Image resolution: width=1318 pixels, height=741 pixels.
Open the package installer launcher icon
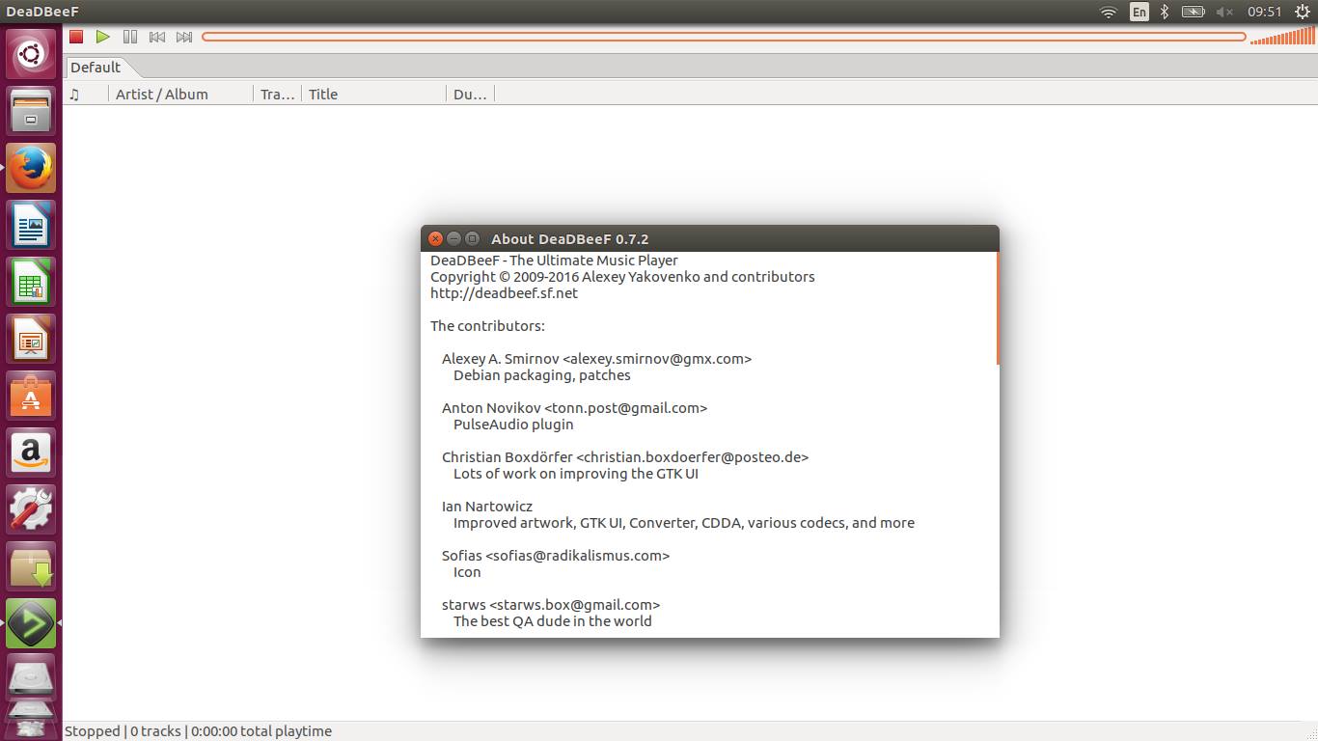click(31, 566)
